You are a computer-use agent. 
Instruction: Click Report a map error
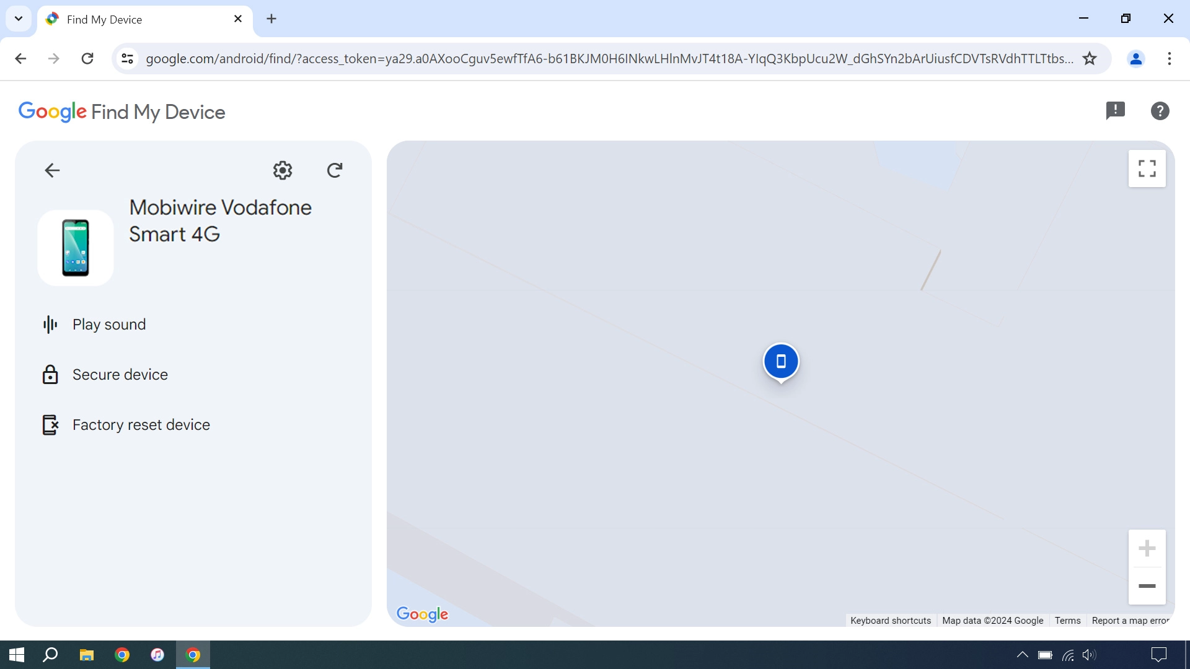tap(1130, 620)
